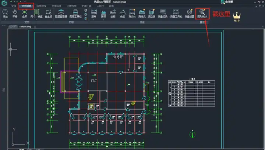The width and height of the screenshot is (265, 150).
Task: Click the 门厅 room label in drawing
Action: 94,81
